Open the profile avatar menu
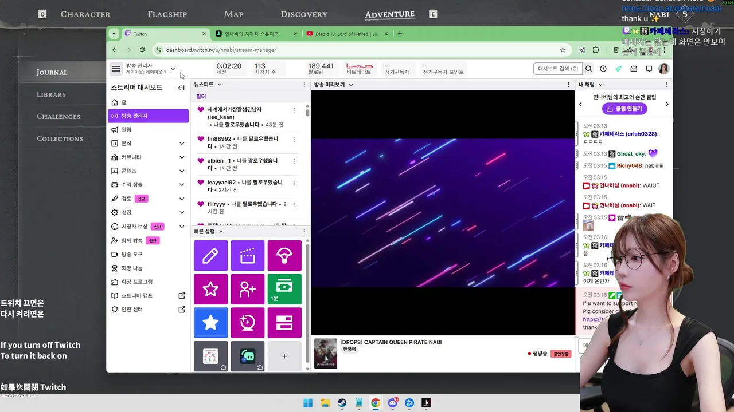Image resolution: width=734 pixels, height=412 pixels. 663,69
